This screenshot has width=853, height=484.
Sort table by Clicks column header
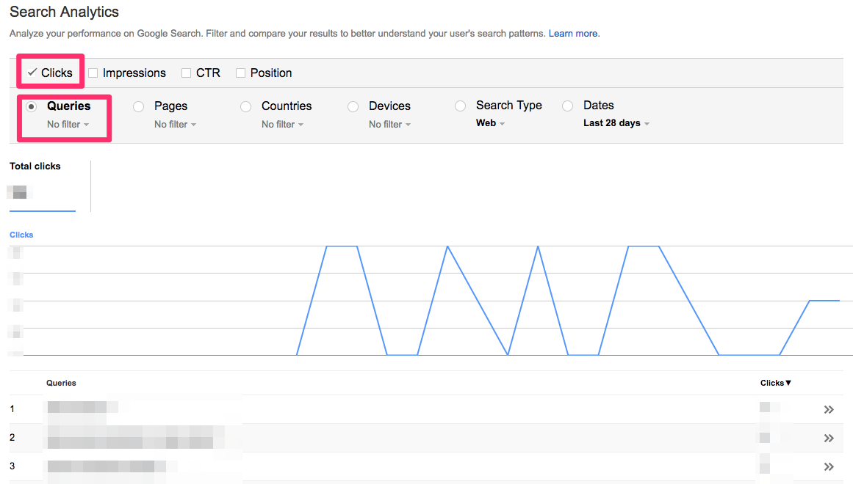[x=775, y=383]
